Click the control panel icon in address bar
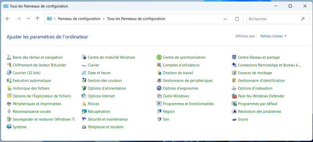This screenshot has width=313, height=142. click(x=49, y=19)
